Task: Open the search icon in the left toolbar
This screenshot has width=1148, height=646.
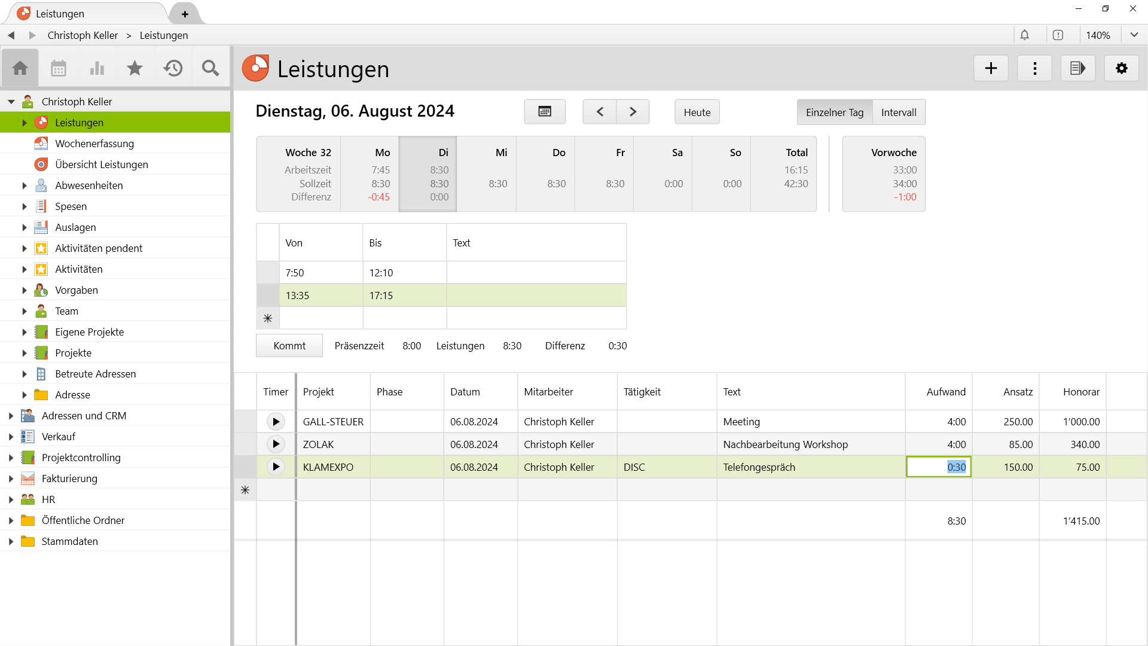Action: (x=210, y=68)
